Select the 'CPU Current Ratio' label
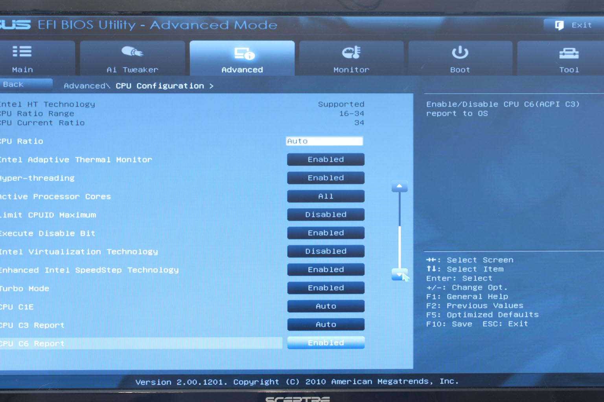 (x=42, y=123)
